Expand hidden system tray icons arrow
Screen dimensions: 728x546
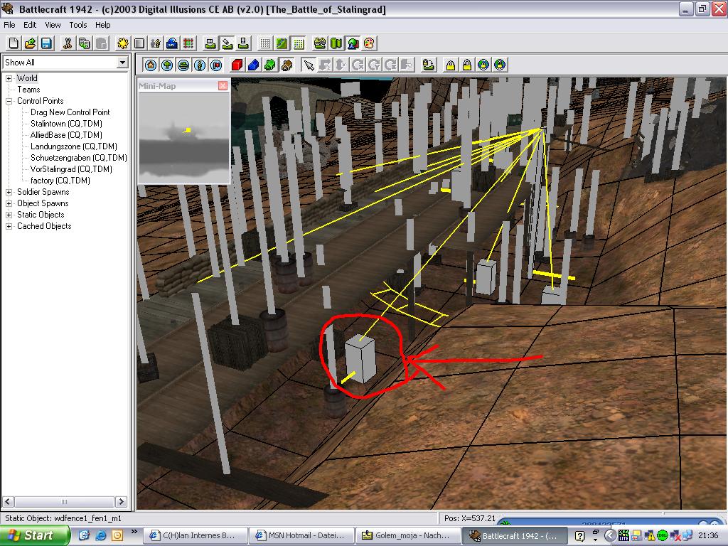pyautogui.click(x=610, y=536)
